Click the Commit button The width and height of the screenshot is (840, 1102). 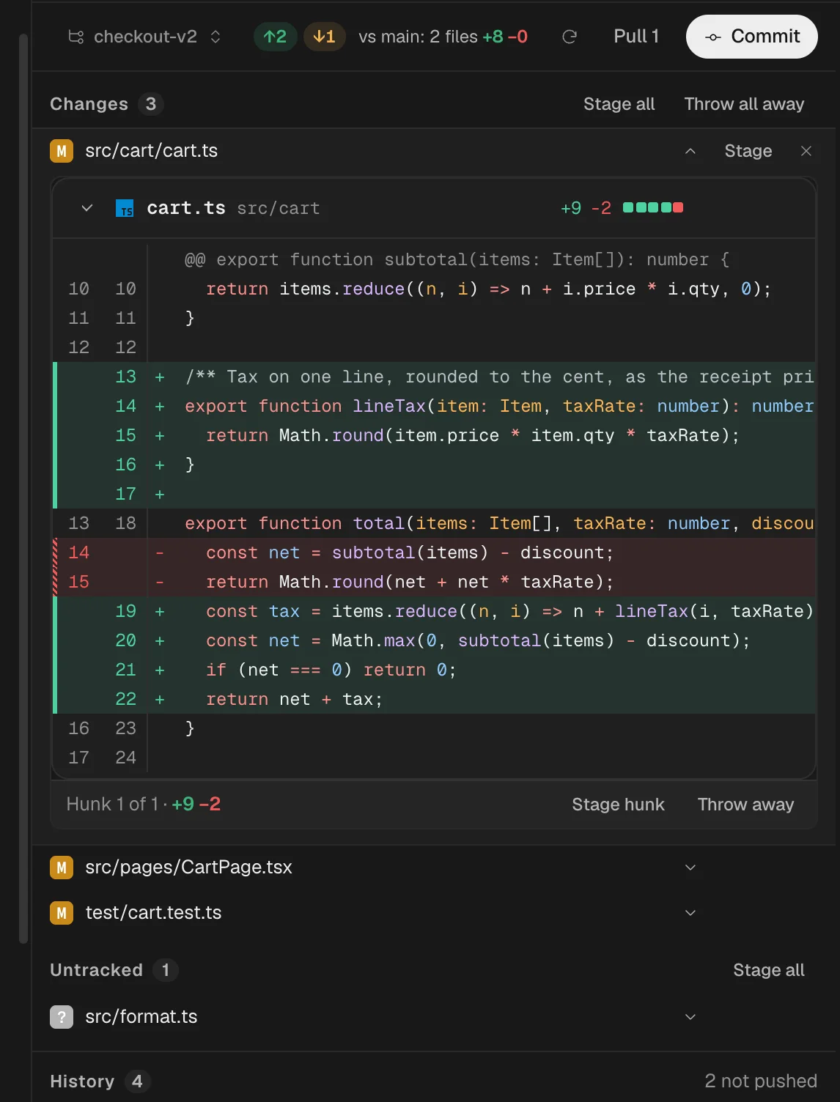click(751, 37)
